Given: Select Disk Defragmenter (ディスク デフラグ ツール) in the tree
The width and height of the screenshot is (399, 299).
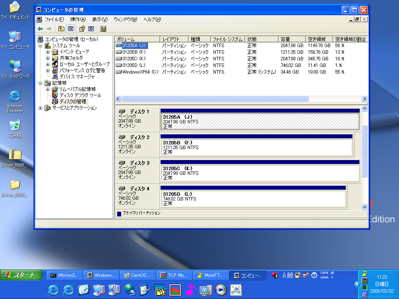Looking at the screenshot, I should click(80, 95).
